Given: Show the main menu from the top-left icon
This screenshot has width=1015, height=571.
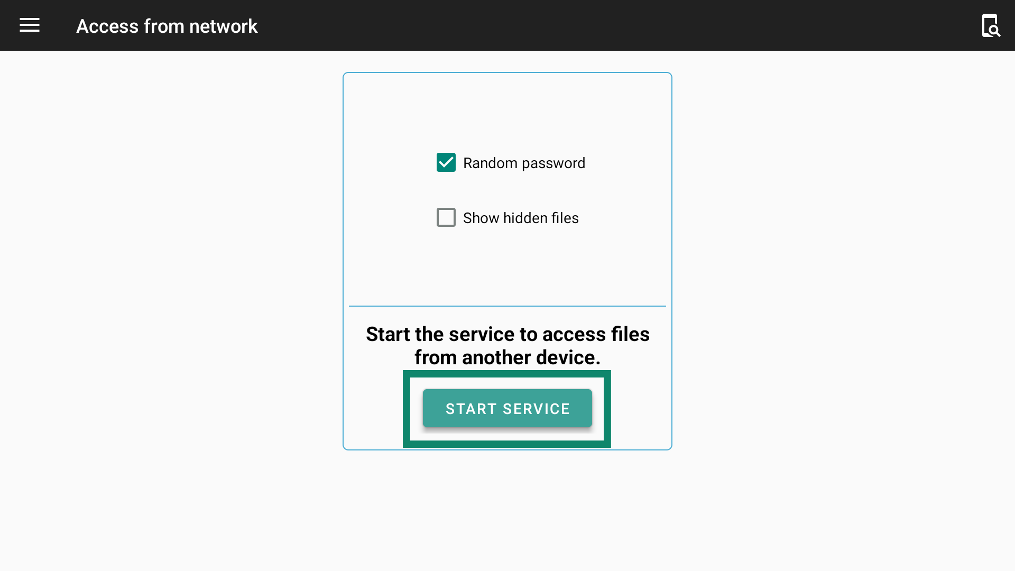Looking at the screenshot, I should [30, 25].
